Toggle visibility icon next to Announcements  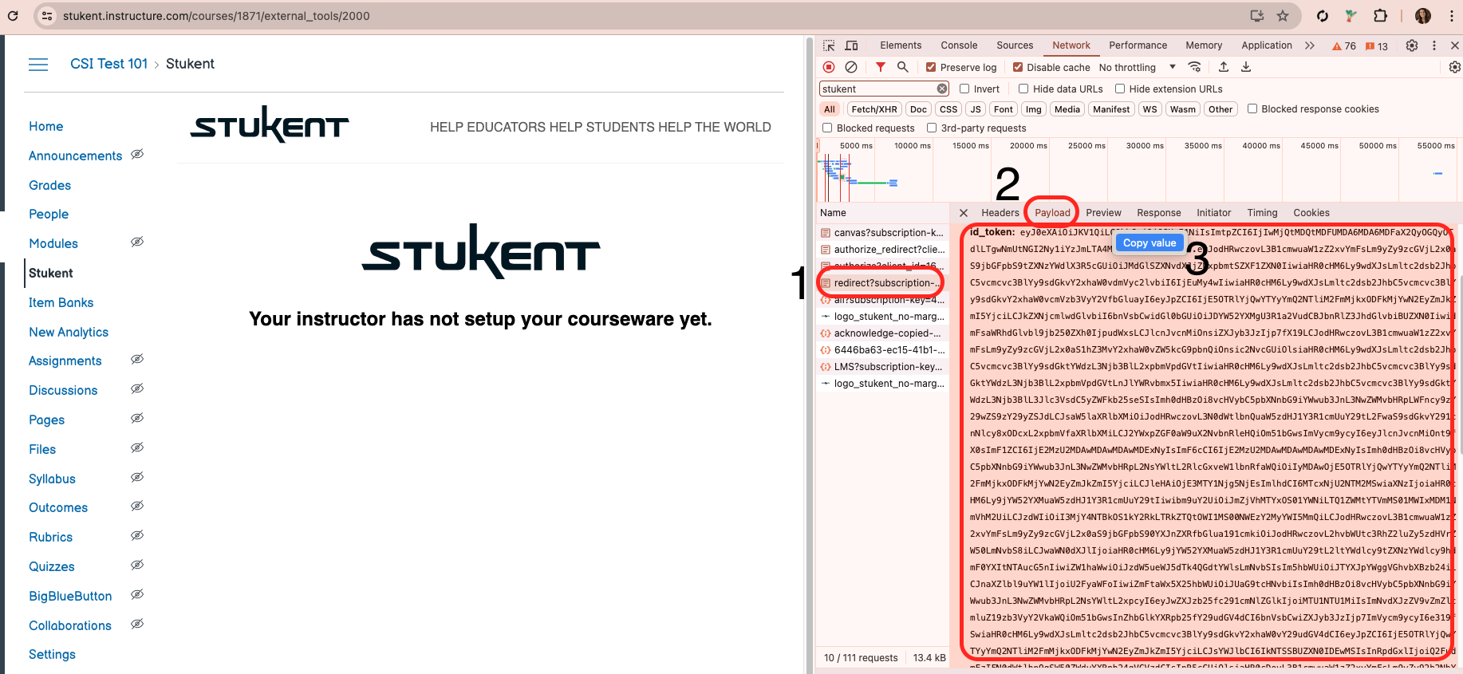(x=137, y=154)
